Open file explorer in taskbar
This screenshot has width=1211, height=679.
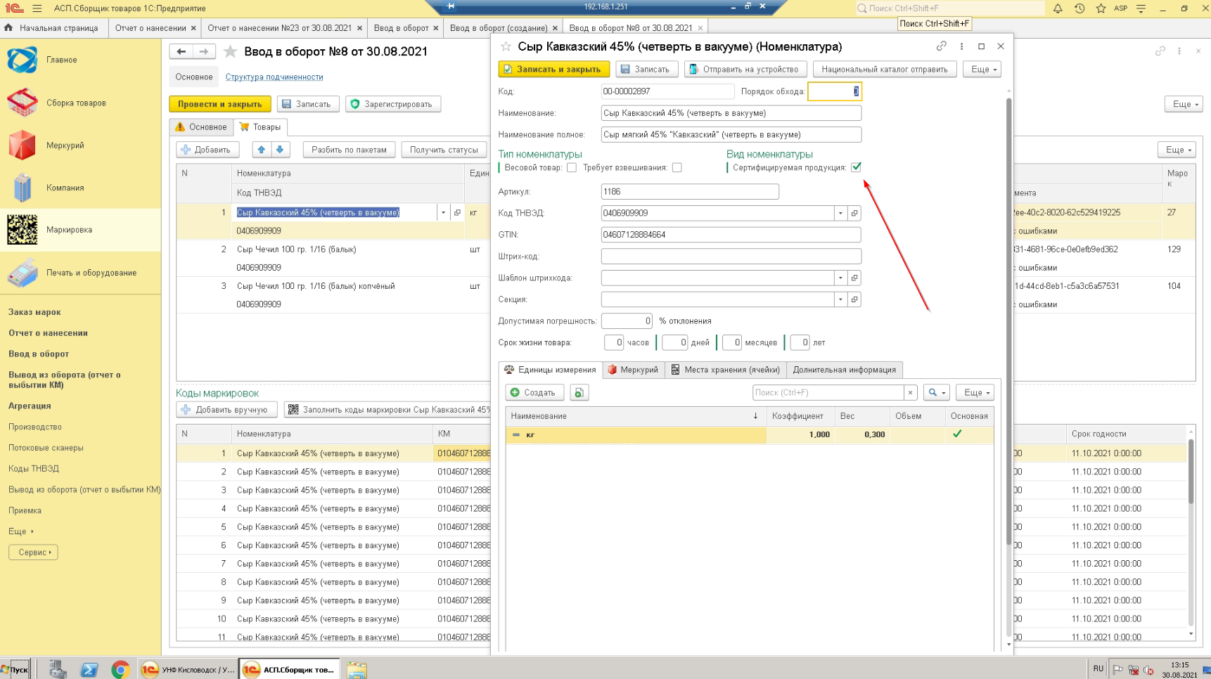[357, 670]
